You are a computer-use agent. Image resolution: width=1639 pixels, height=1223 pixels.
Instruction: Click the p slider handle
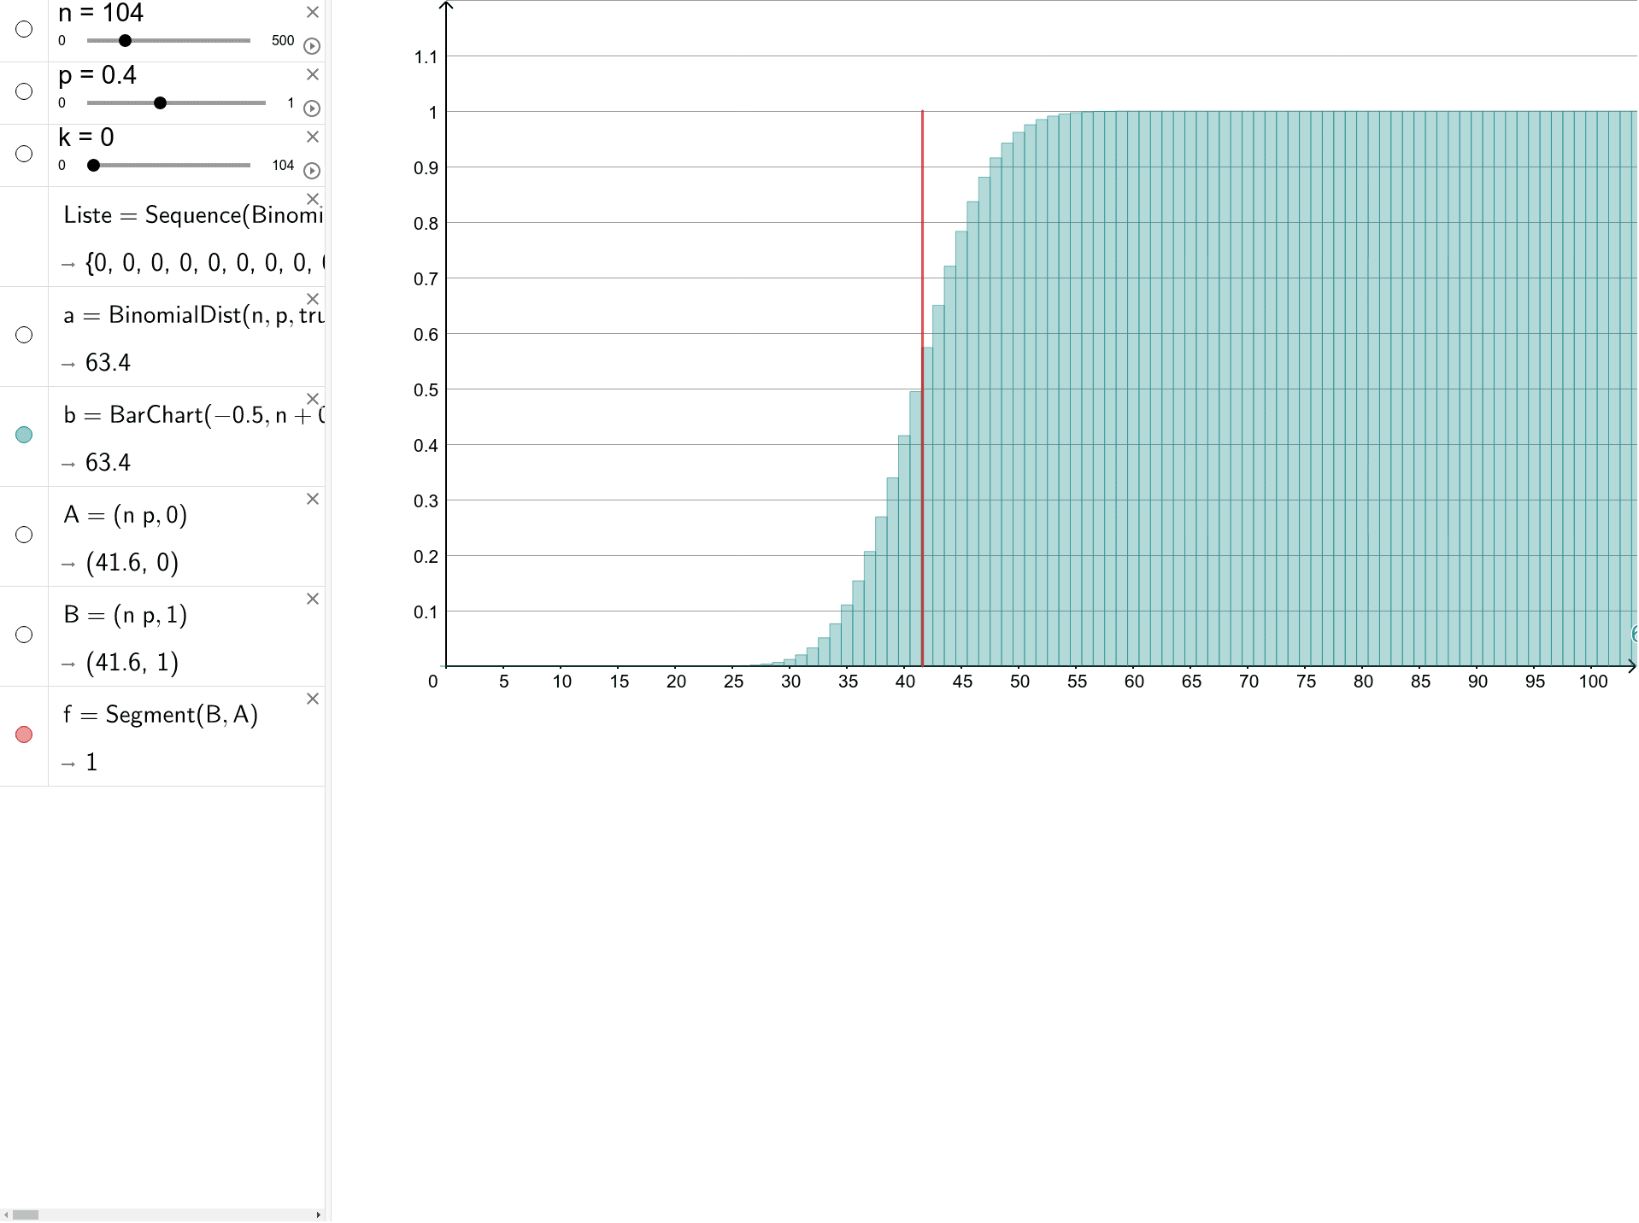pyautogui.click(x=160, y=103)
